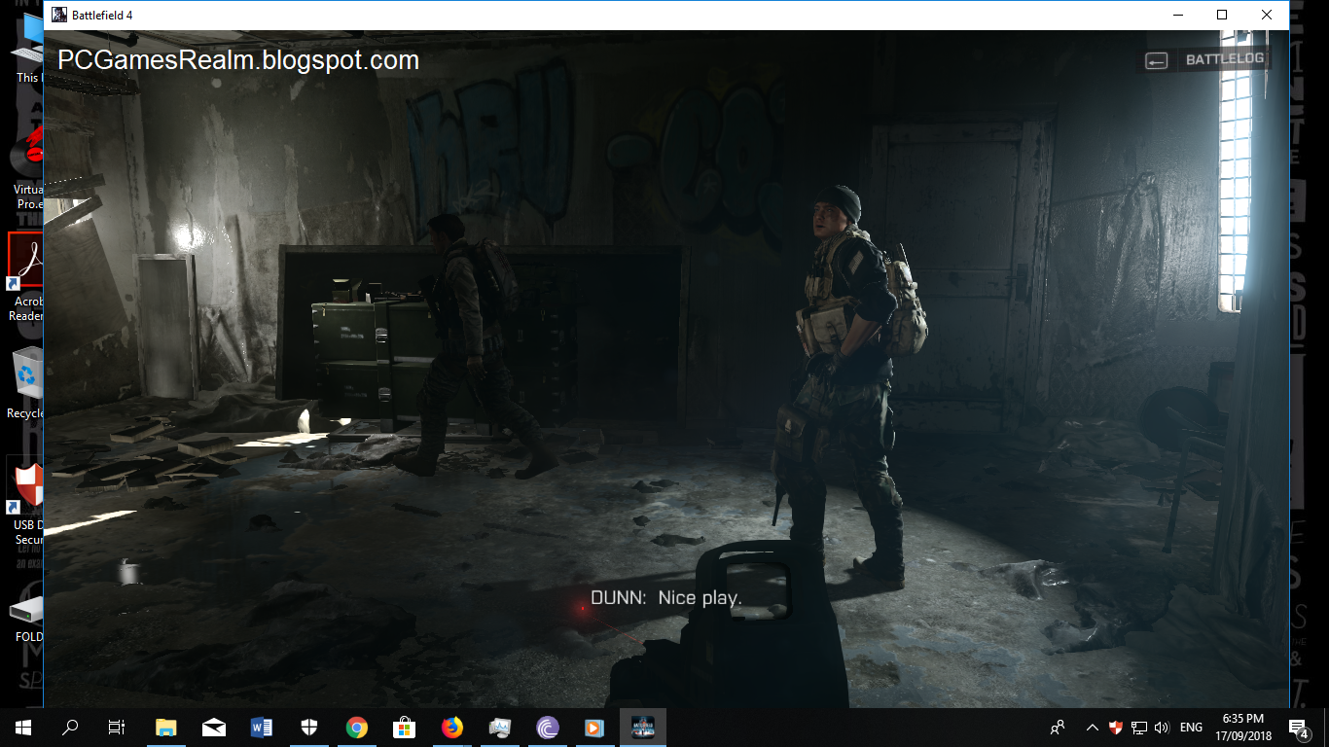Launch Firefox from the taskbar
This screenshot has width=1329, height=747.
452,728
